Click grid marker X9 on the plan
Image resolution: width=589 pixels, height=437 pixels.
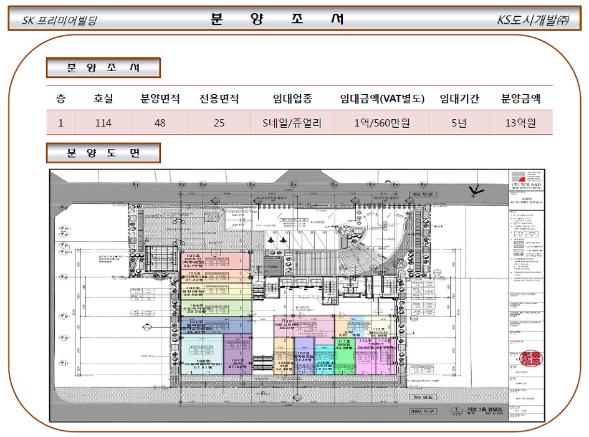coord(423,185)
